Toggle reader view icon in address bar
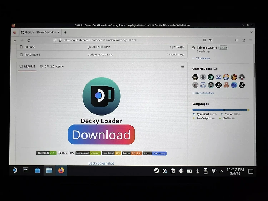 tap(204, 40)
